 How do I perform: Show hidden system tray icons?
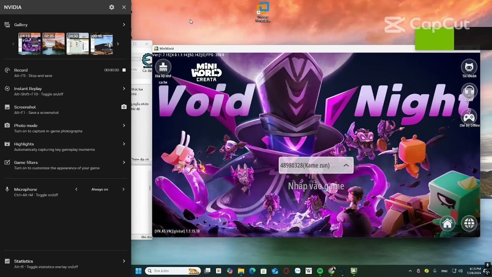(x=410, y=271)
